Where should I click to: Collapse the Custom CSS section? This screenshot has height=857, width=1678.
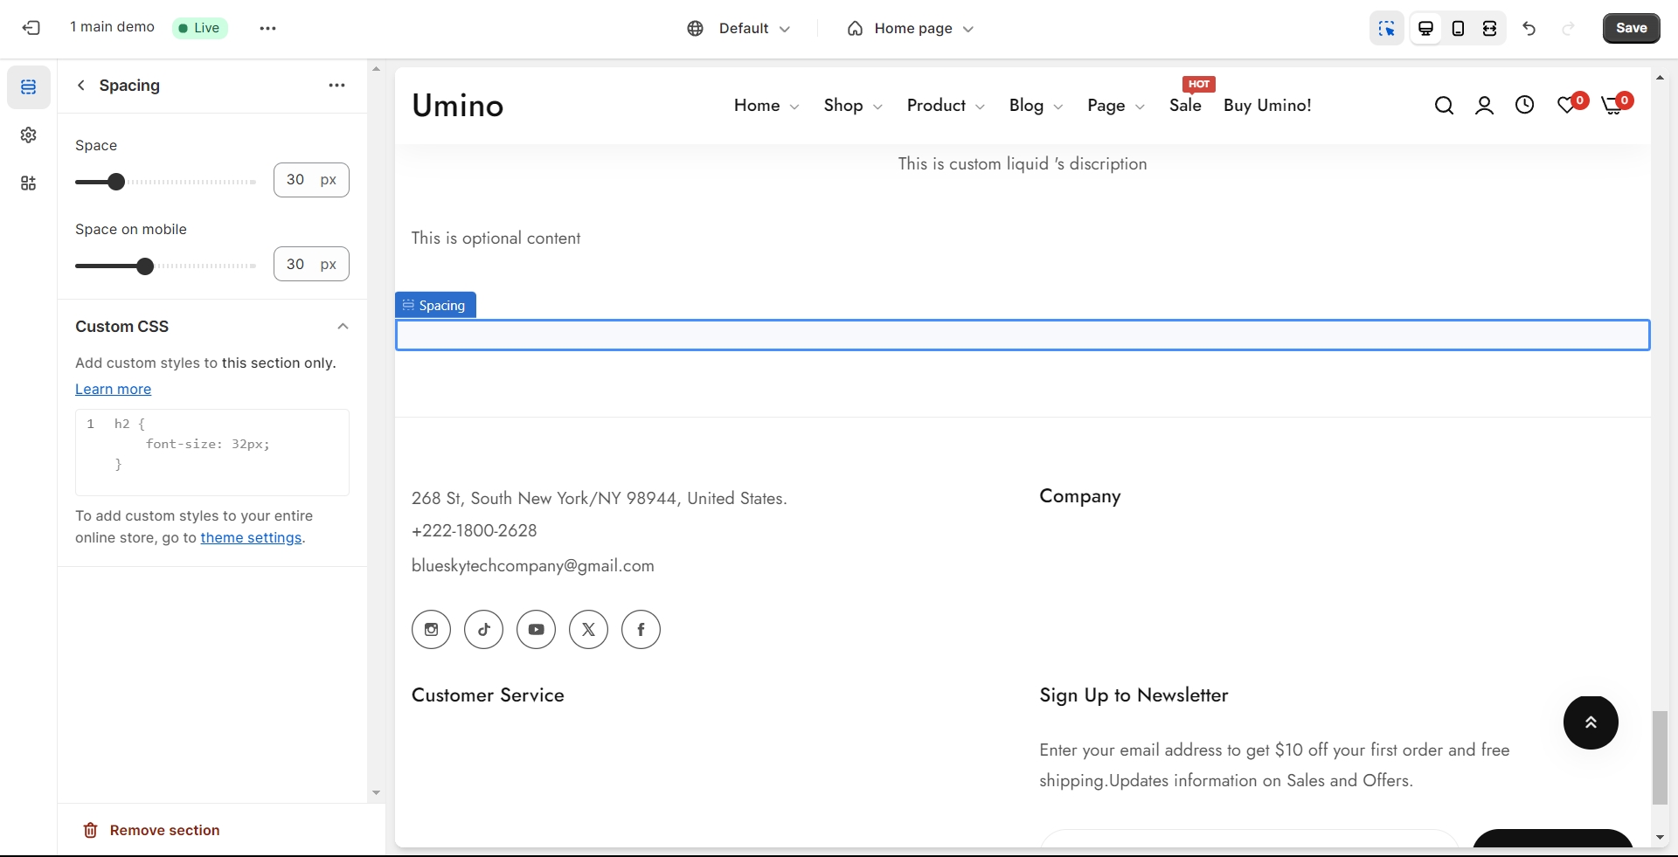pyautogui.click(x=343, y=327)
